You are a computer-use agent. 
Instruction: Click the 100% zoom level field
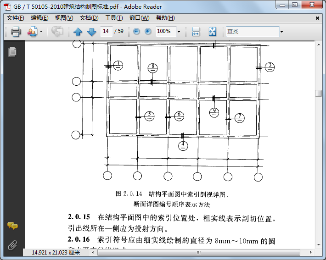click(166, 31)
